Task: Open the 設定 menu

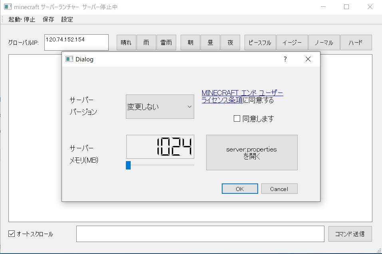Action: (x=67, y=20)
